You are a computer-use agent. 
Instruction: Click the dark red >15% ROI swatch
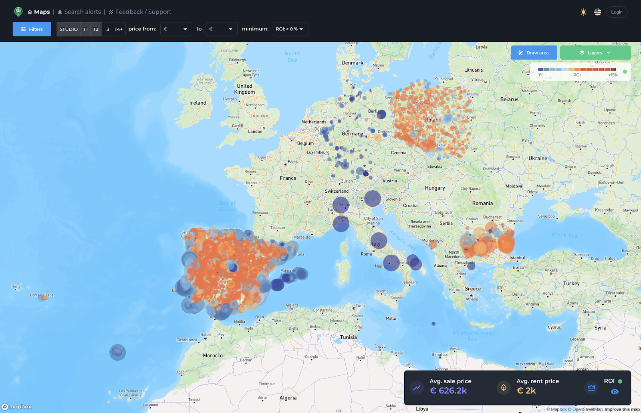click(x=613, y=70)
